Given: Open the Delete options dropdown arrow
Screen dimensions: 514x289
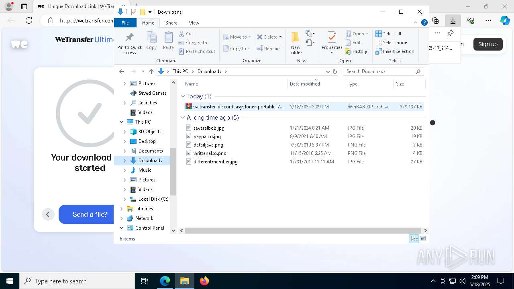Looking at the screenshot, I should pyautogui.click(x=280, y=37).
